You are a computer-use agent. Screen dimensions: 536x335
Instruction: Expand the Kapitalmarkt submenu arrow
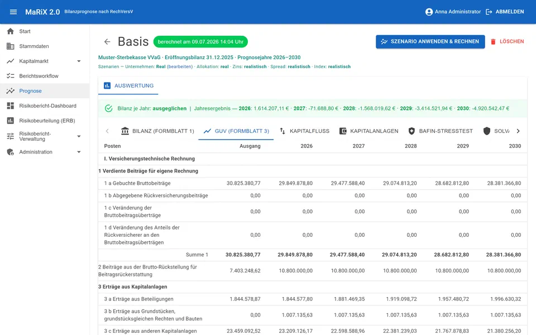[x=79, y=61]
